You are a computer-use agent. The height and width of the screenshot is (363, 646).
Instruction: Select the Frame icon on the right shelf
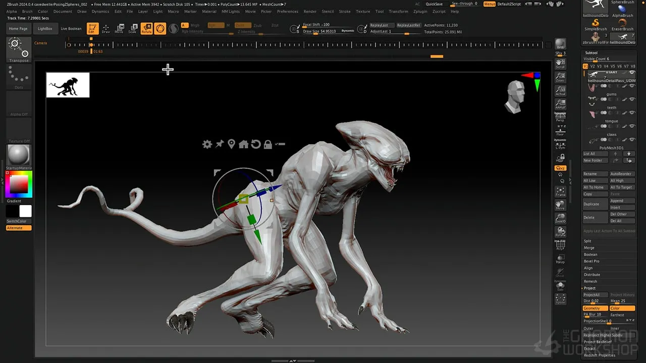(x=560, y=192)
